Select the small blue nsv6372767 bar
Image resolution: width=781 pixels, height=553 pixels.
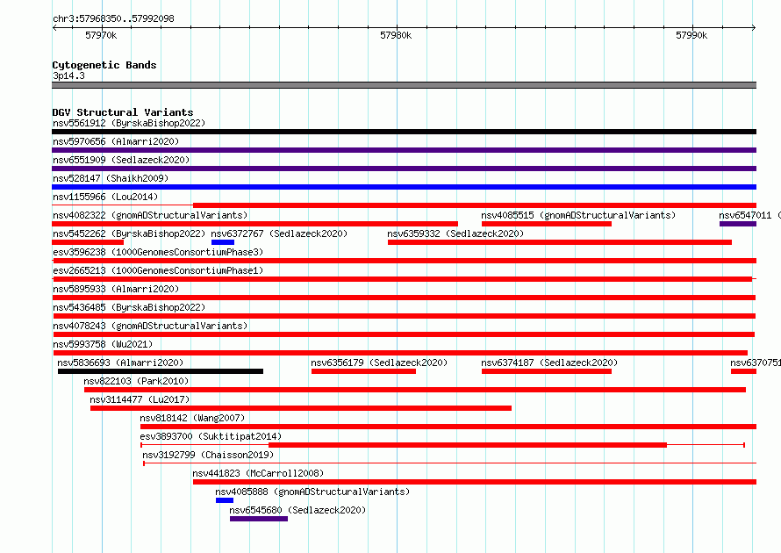223,242
